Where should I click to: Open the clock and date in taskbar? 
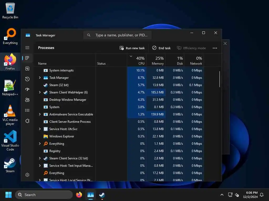tap(250, 195)
